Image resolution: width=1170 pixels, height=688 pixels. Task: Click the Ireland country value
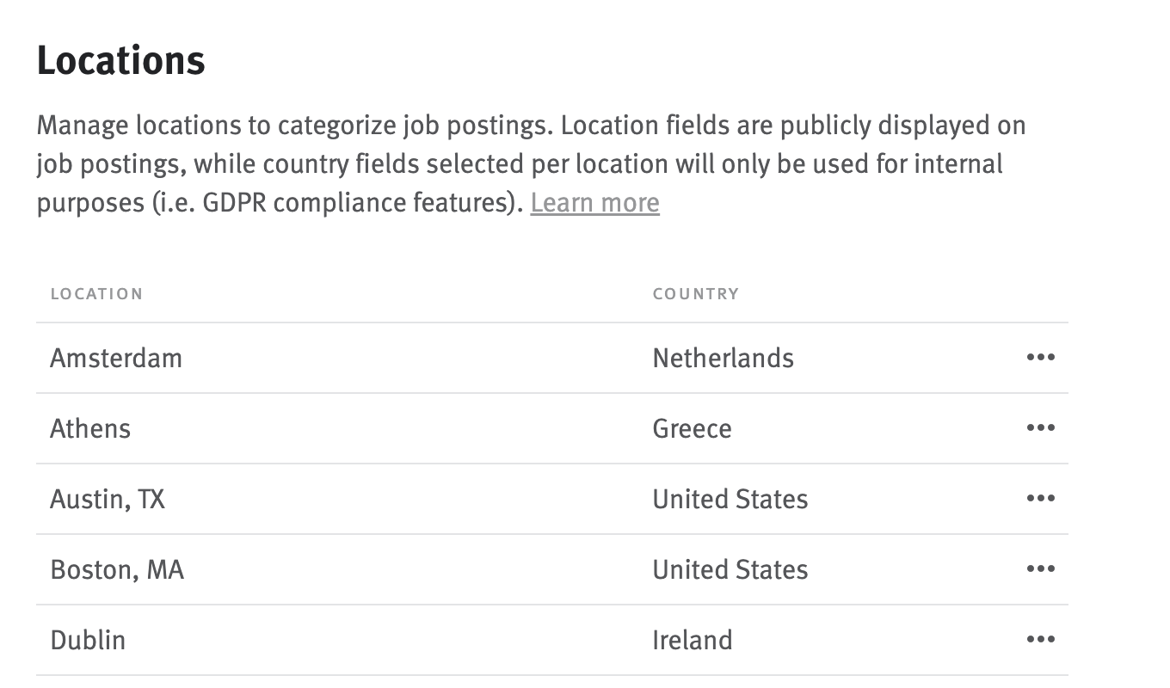693,640
